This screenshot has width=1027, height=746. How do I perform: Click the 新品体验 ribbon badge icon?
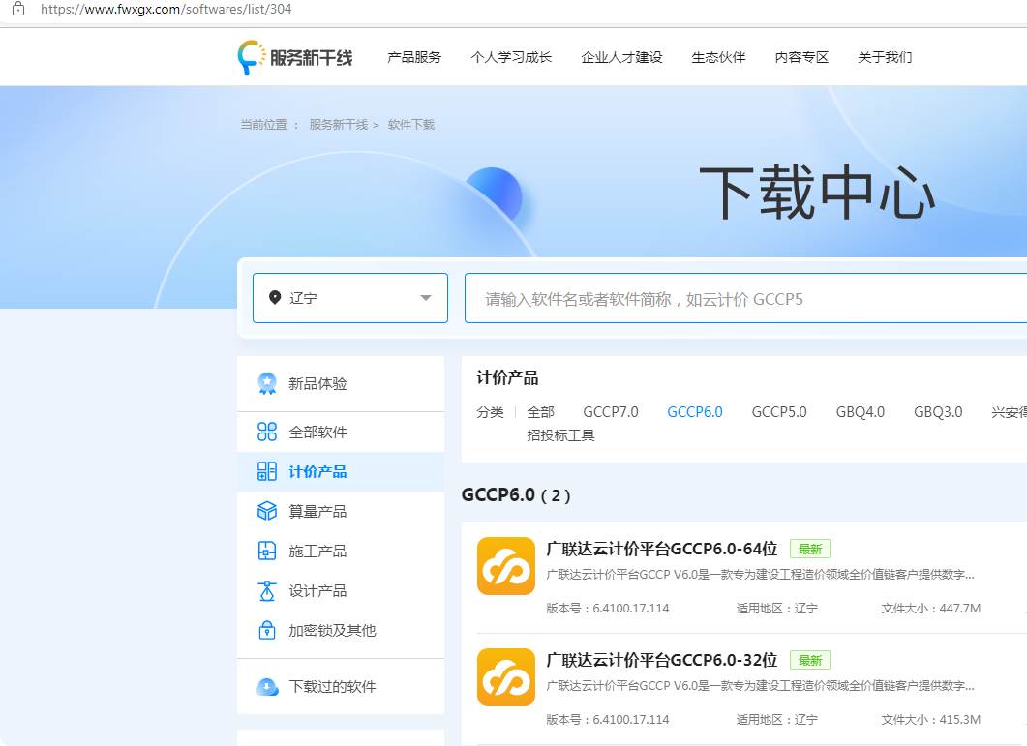267,384
